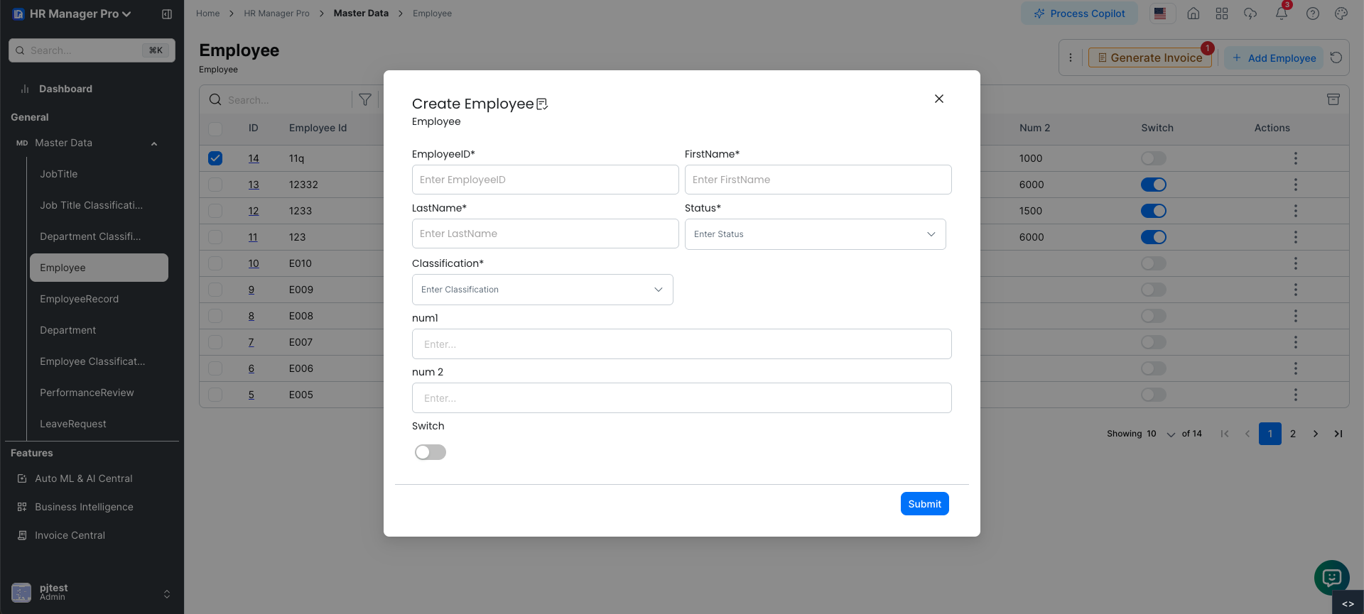Click the EmployeeID input field
This screenshot has width=1364, height=614.
[x=545, y=180]
